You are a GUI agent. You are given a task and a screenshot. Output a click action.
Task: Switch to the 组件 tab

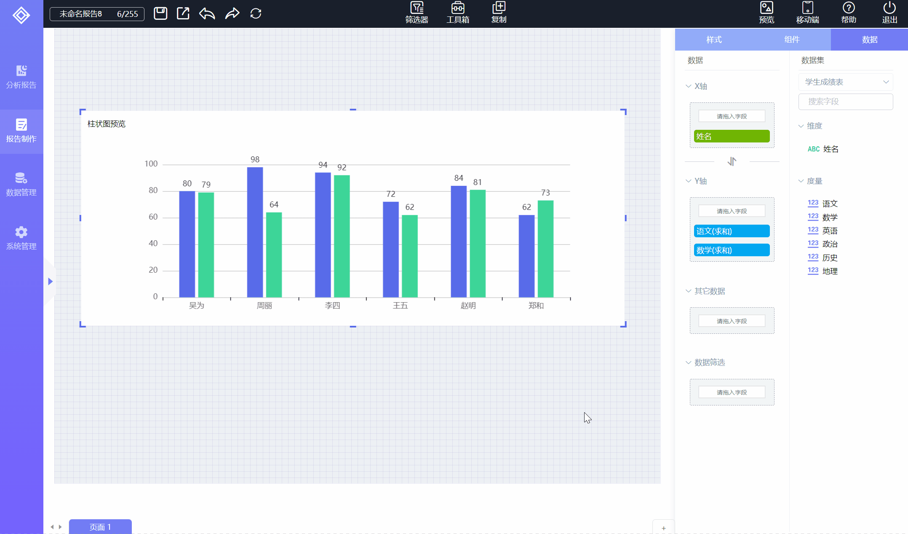(x=792, y=40)
